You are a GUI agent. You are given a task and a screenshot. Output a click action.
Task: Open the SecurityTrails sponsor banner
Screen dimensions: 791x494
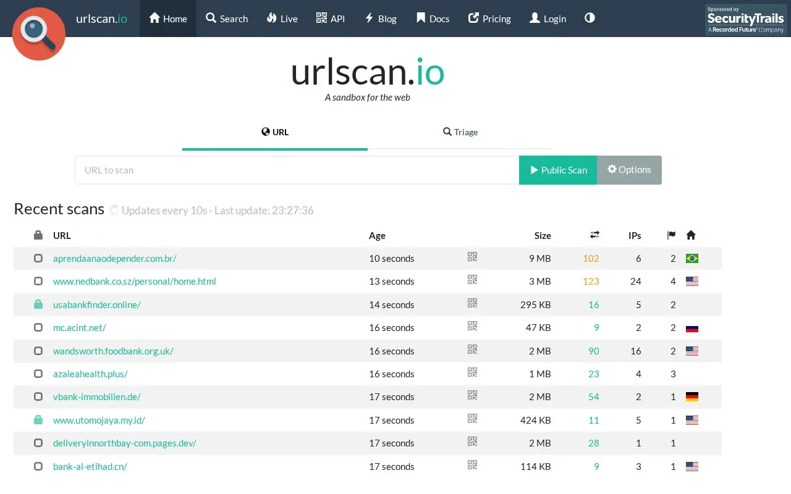tap(746, 20)
